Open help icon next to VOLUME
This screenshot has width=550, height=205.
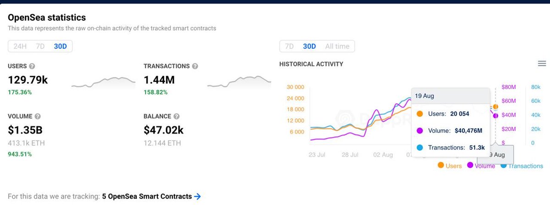pyautogui.click(x=38, y=116)
